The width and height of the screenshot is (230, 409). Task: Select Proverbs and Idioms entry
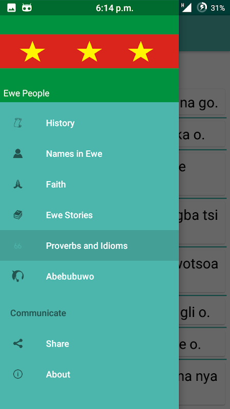coord(89,246)
